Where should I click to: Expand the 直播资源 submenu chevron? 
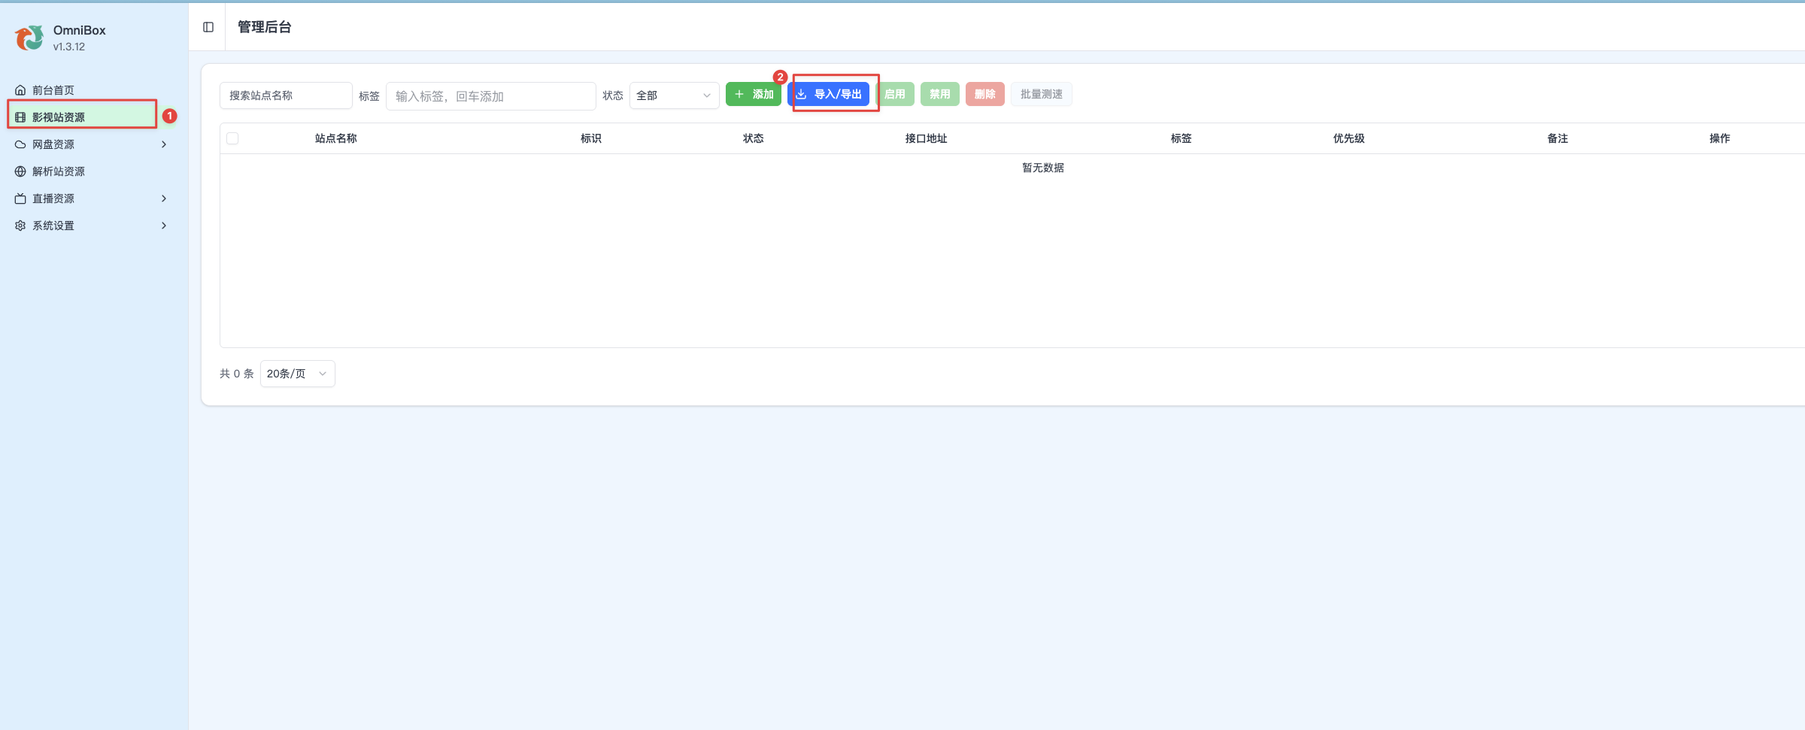tap(164, 198)
